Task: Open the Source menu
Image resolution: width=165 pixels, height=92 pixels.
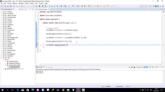Action: [9, 3]
